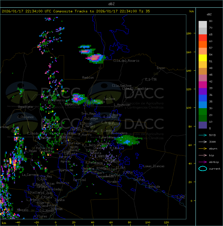Click the Clla.El_Cavadito label
Viewport: 223px width, 226px height.
pos(135,89)
